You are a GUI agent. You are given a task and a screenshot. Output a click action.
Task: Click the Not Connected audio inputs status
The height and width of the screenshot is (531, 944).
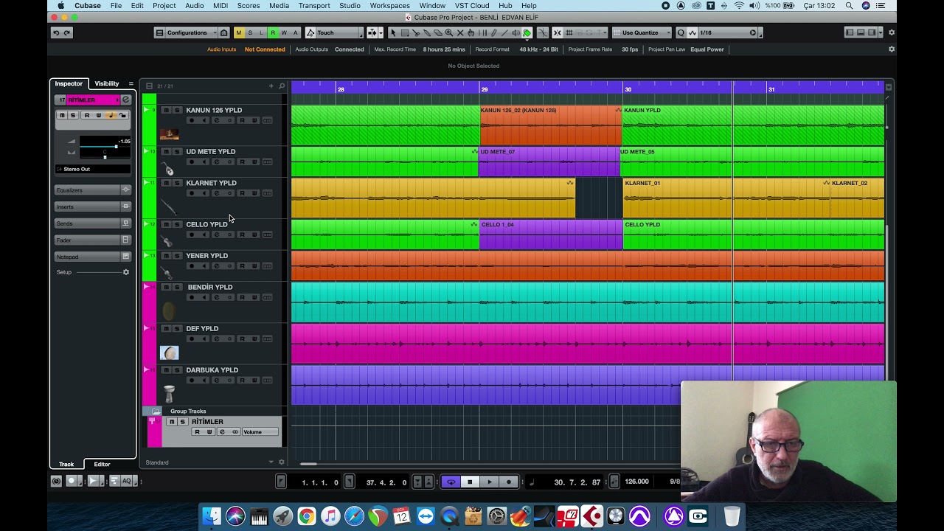(x=265, y=49)
